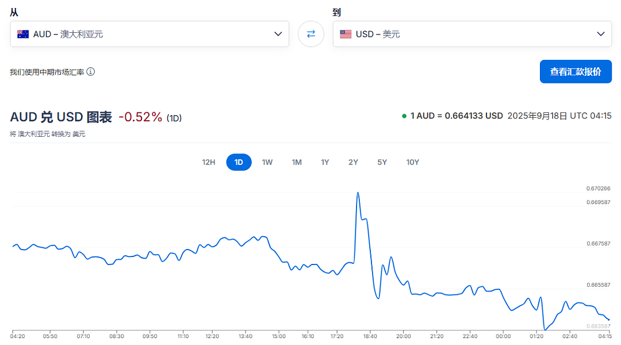Click the 04:20 time axis label
The image size is (621, 345).
[17, 336]
